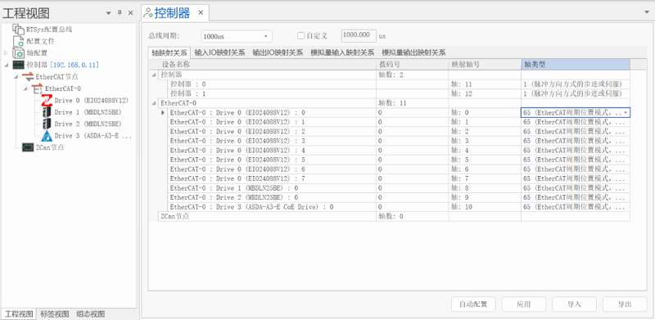Click the pin icon of the 工程视图 panel

(120, 13)
